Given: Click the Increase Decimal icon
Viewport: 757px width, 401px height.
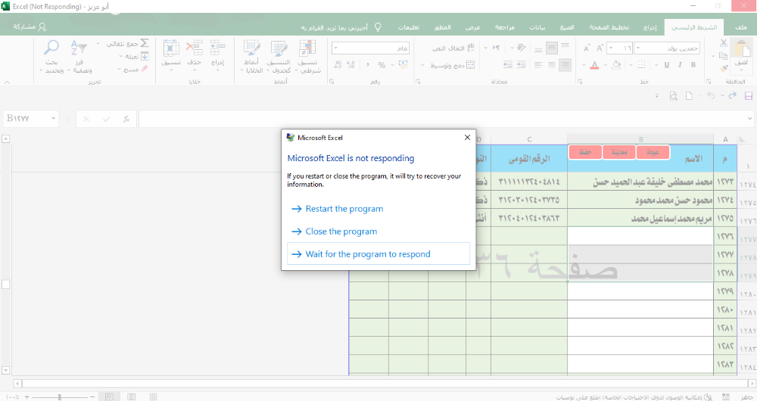Looking at the screenshot, I should 351,64.
